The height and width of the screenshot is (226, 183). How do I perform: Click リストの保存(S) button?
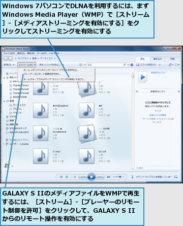[x=146, y=64]
